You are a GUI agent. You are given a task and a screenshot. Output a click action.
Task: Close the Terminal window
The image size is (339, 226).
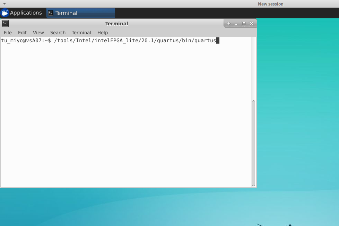[252, 24]
